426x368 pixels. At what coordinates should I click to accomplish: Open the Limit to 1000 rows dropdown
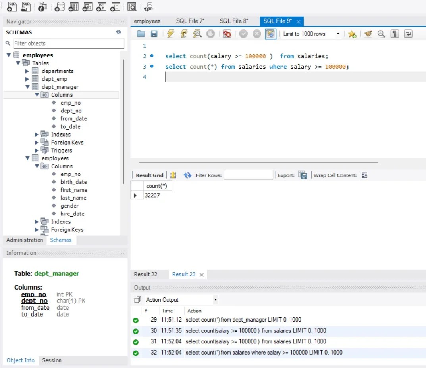coord(339,34)
